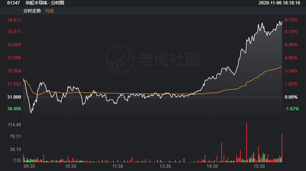
Task: Click the percent label 0.00%
Action: pos(291,97)
